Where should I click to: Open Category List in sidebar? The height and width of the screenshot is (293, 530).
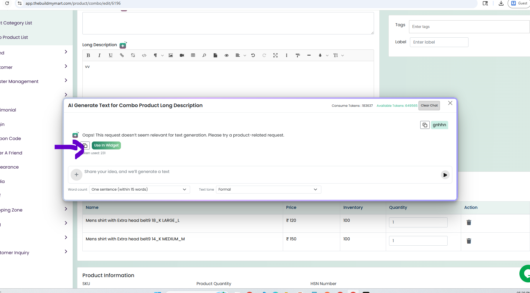[x=16, y=23]
